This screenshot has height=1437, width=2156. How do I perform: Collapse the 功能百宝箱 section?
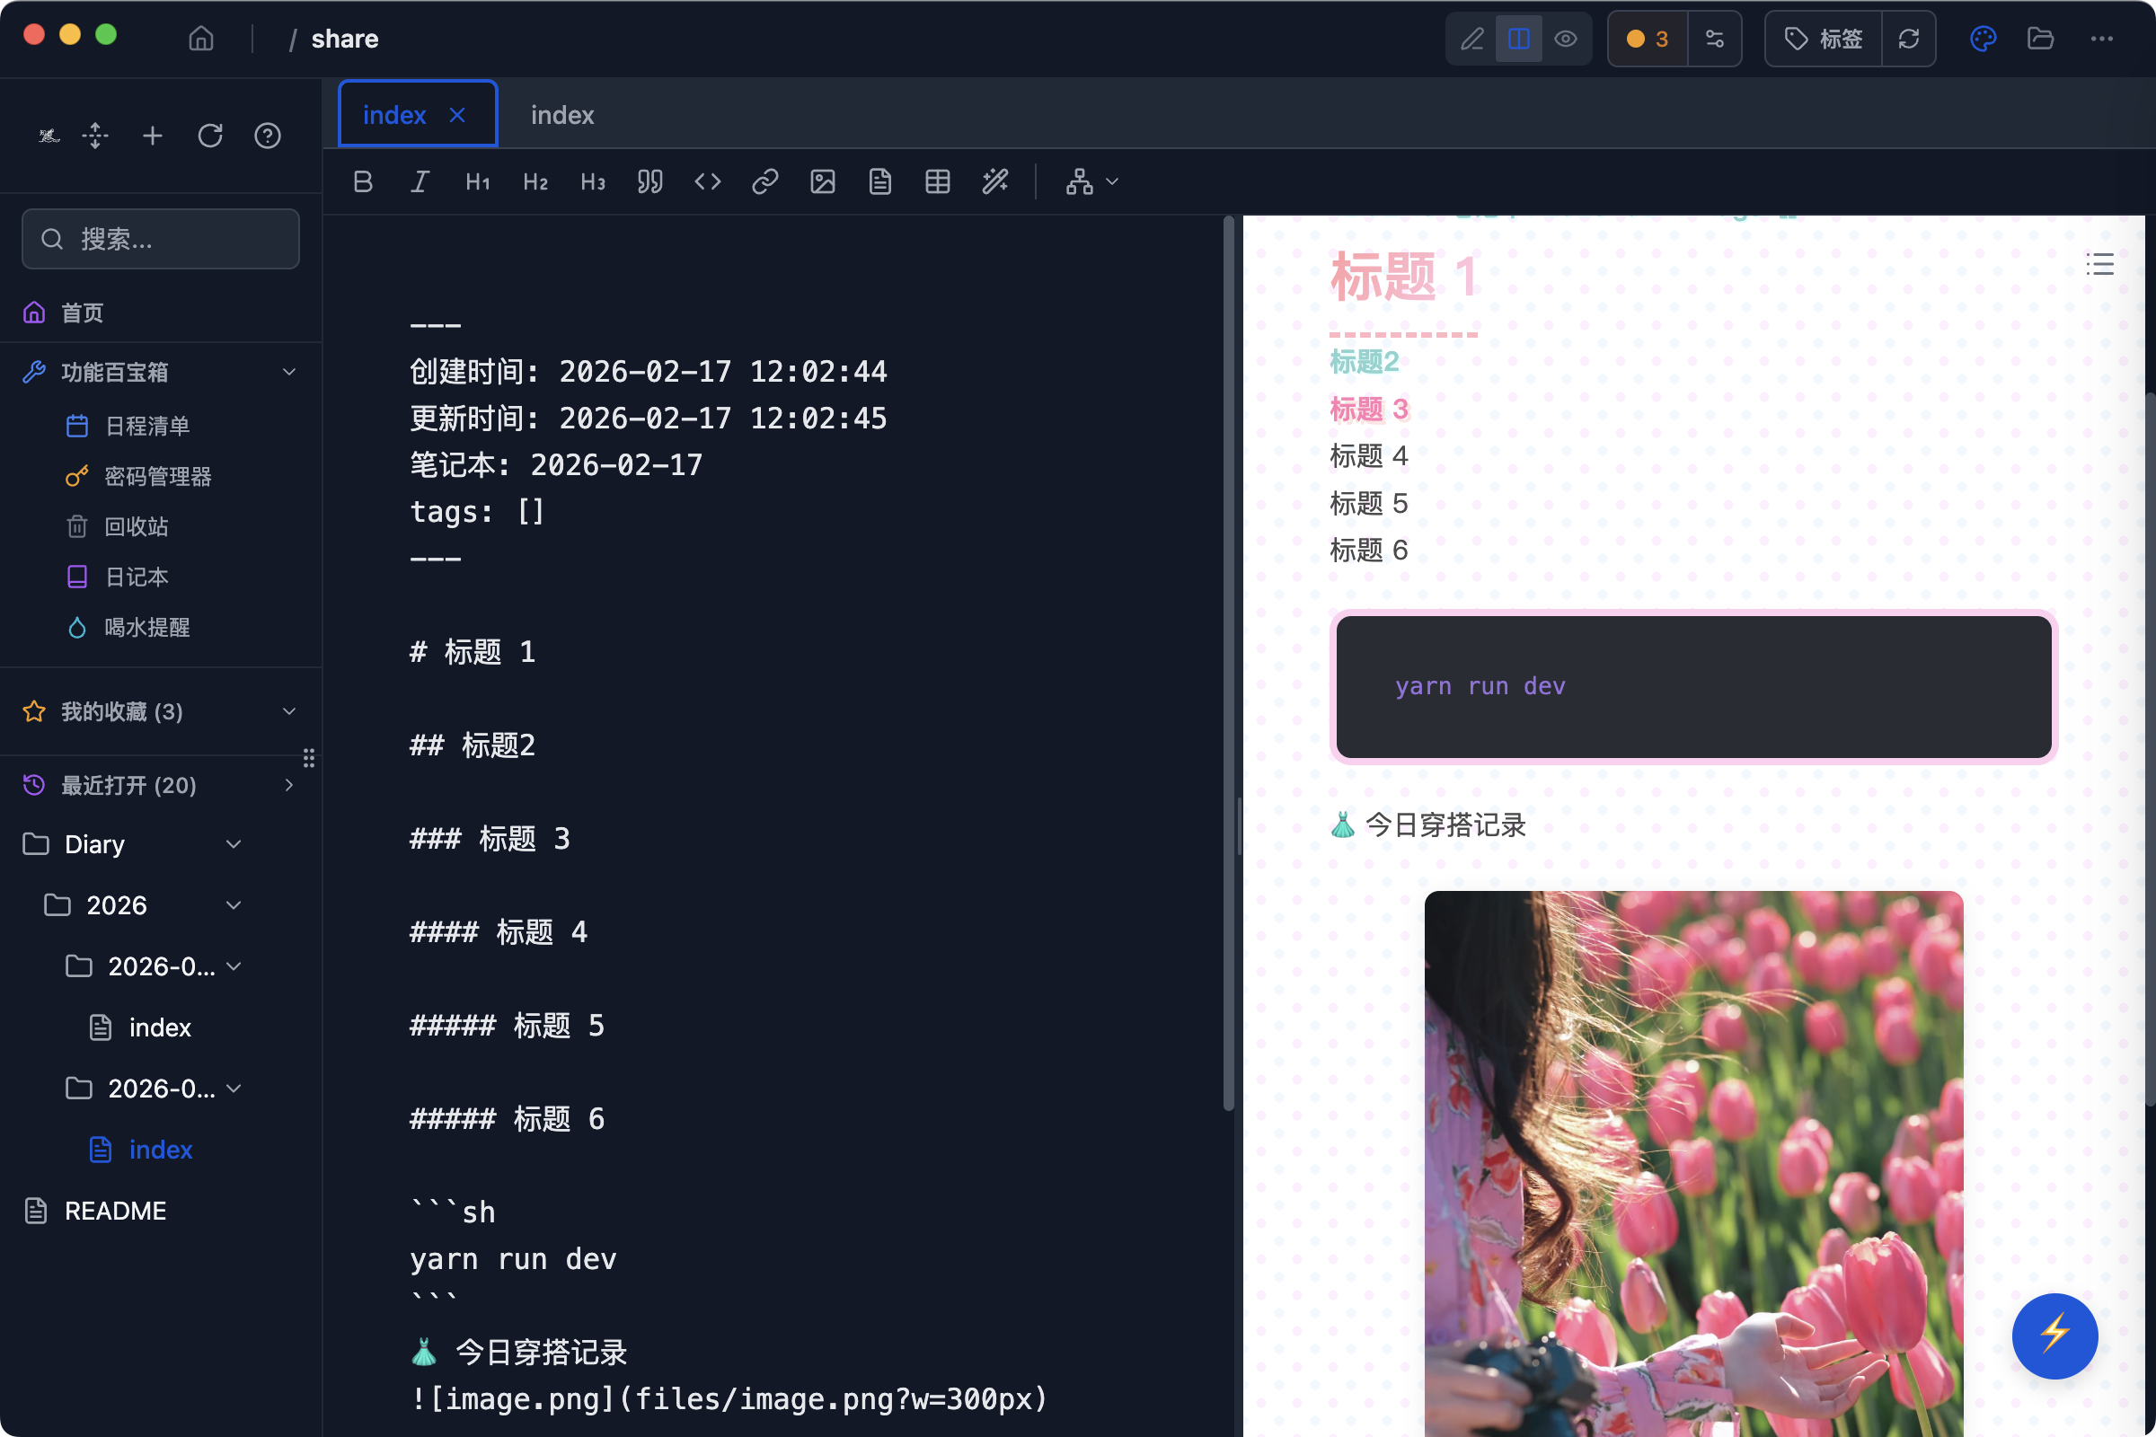pos(288,371)
